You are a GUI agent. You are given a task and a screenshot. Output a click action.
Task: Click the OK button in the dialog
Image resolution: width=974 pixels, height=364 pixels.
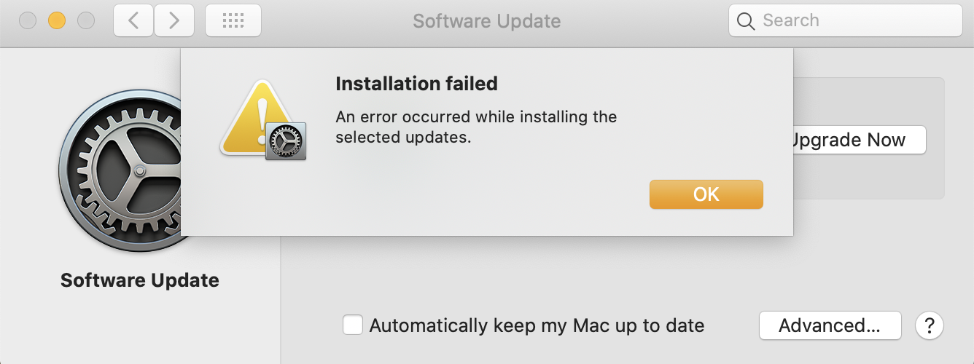pyautogui.click(x=706, y=194)
